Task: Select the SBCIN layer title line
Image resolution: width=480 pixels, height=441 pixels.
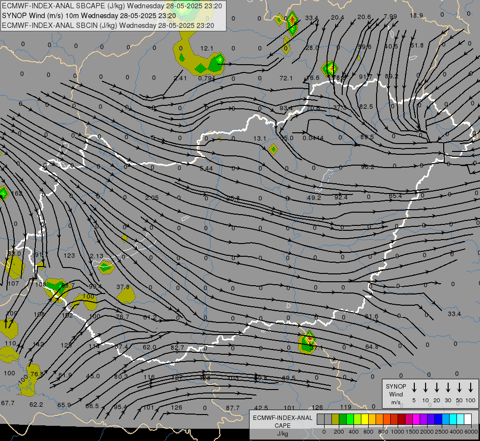Action: point(108,25)
